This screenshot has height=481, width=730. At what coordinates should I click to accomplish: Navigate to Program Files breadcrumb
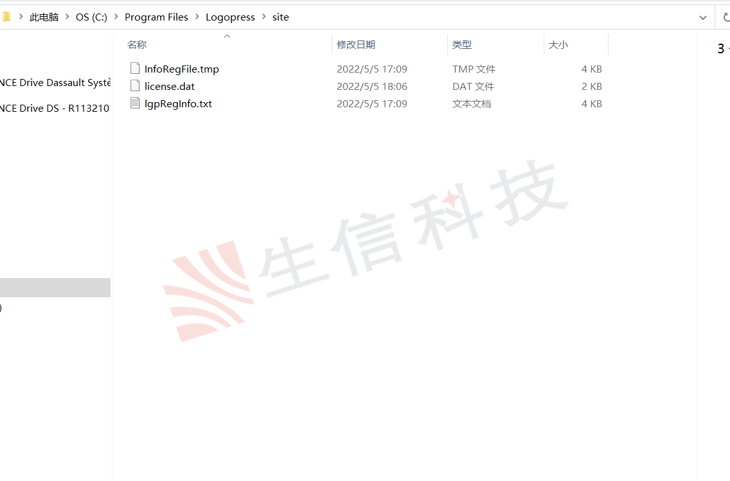coord(156,17)
